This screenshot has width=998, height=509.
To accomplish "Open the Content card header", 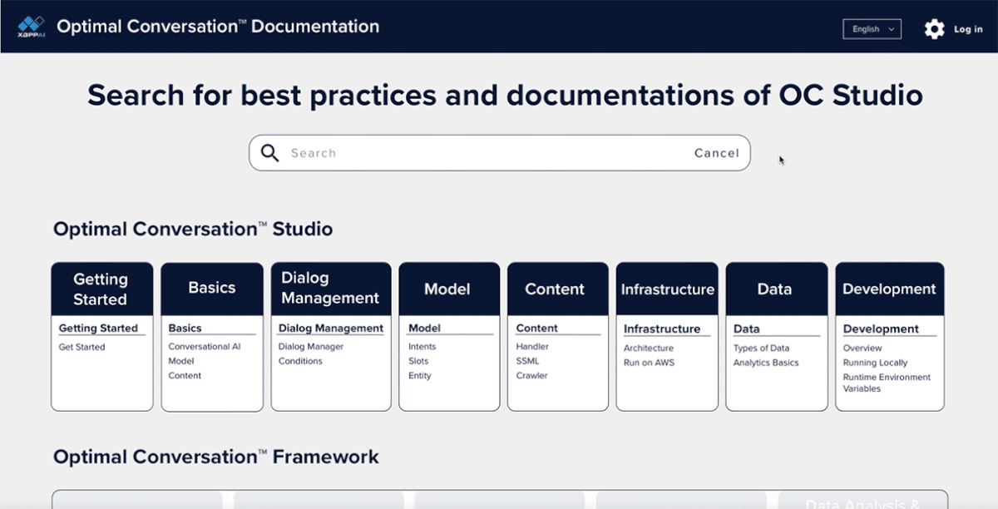I will pos(558,289).
